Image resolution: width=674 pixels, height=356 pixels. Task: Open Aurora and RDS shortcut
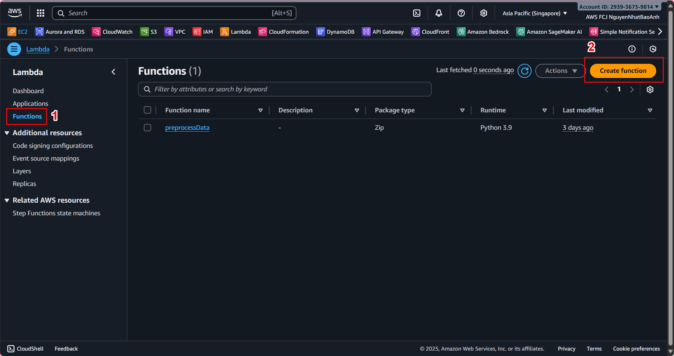pos(60,32)
